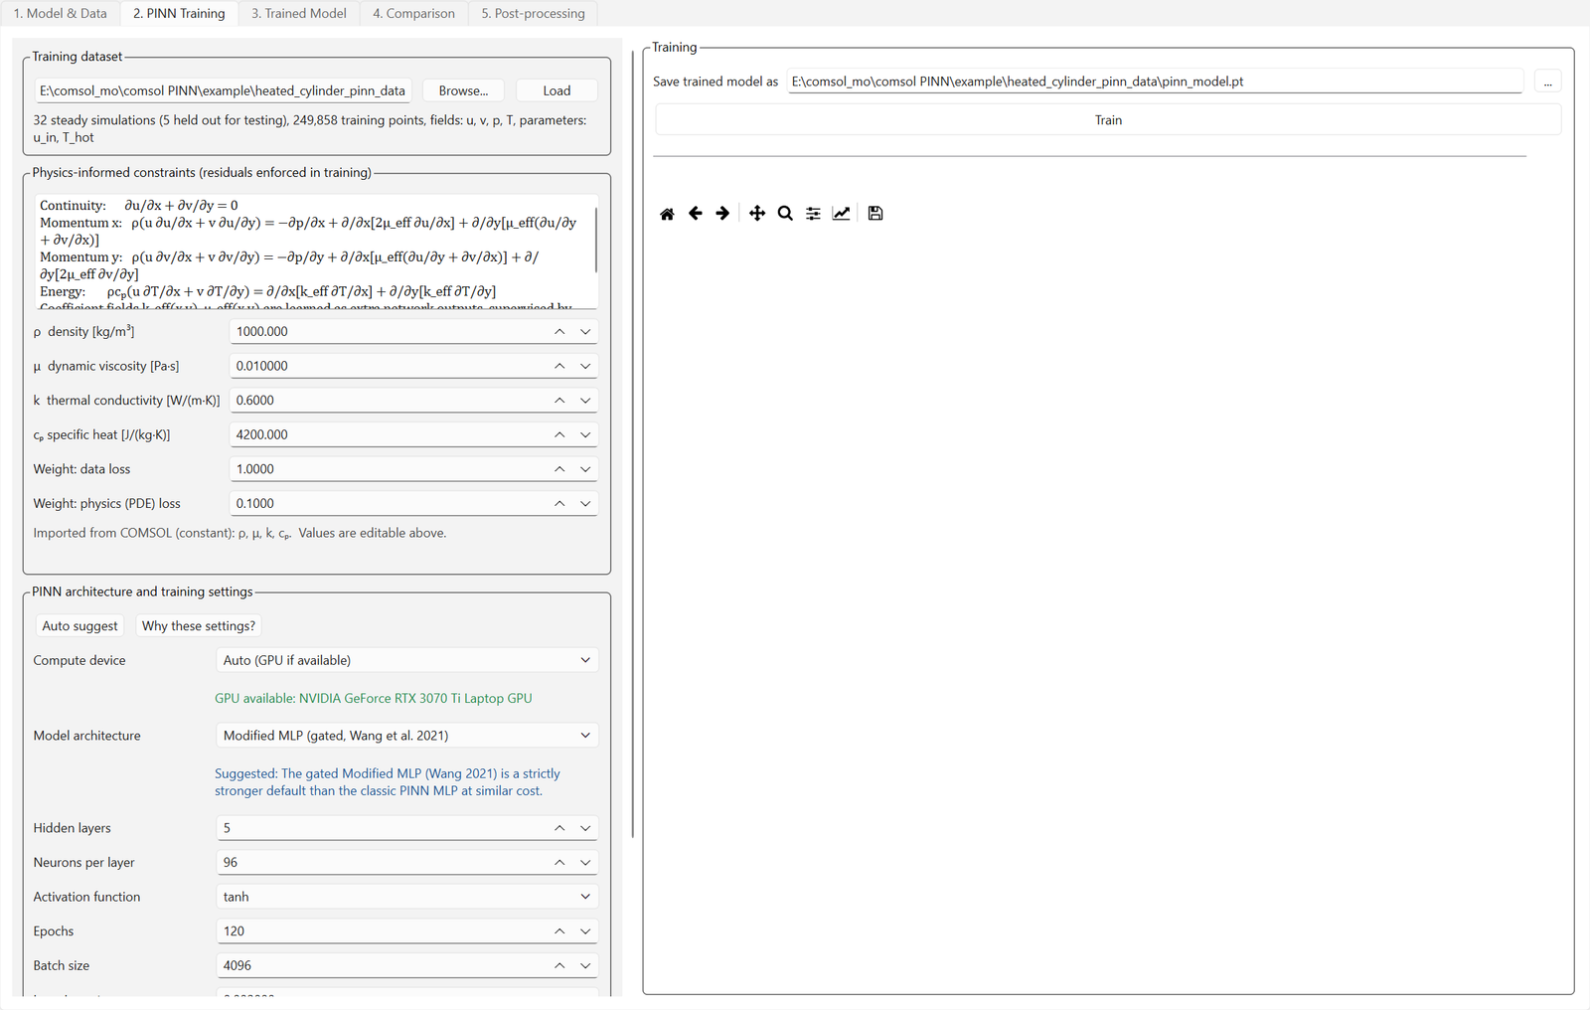Open the Compute device dropdown
This screenshot has height=1010, width=1590.
tap(407, 660)
